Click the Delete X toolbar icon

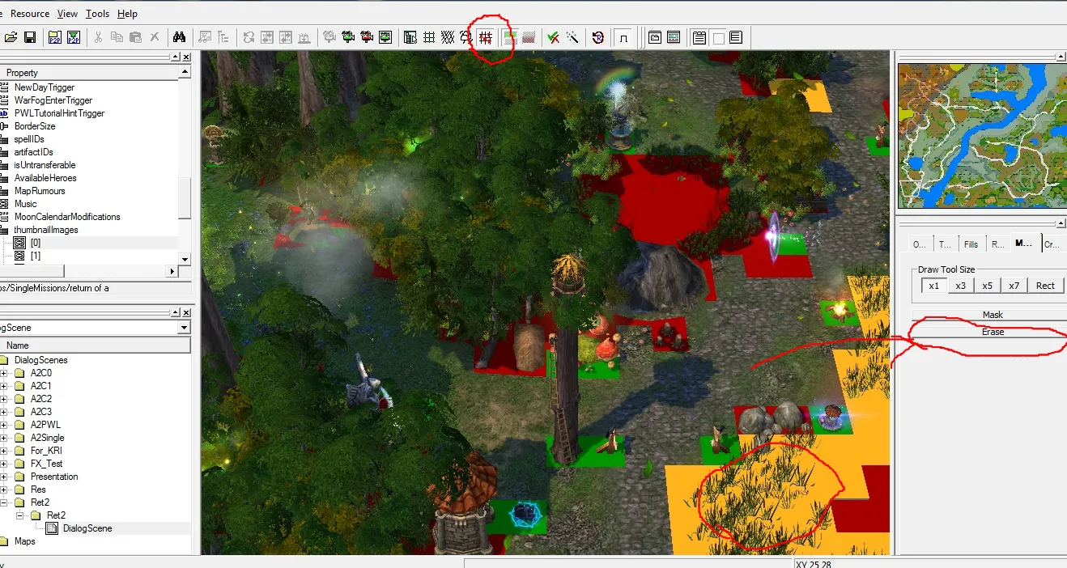[x=154, y=37]
